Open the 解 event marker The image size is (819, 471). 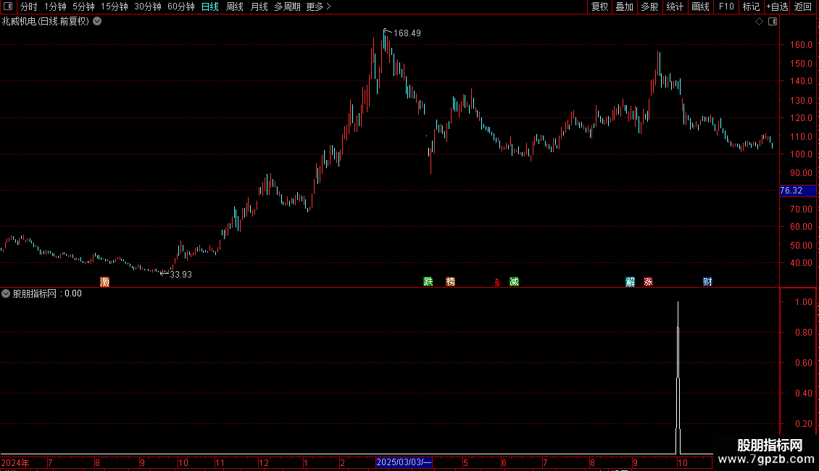(x=630, y=282)
